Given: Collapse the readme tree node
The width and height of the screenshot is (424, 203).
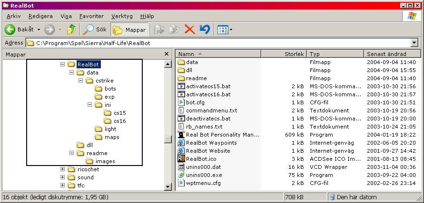Looking at the screenshot, I should [71, 153].
